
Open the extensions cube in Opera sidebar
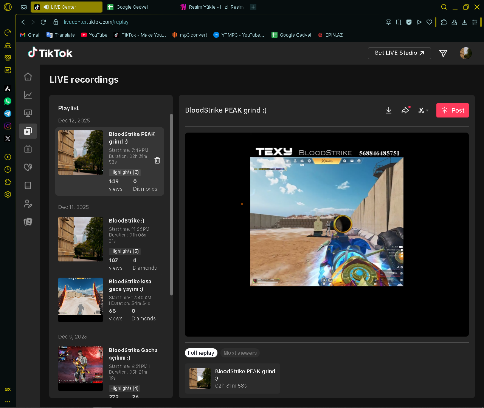click(8, 182)
